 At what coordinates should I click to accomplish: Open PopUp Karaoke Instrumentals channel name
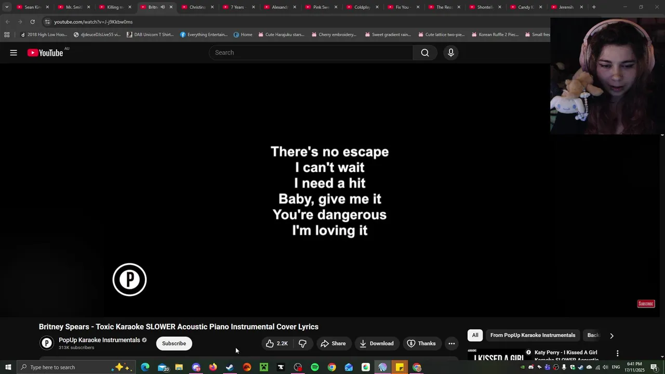(x=99, y=340)
